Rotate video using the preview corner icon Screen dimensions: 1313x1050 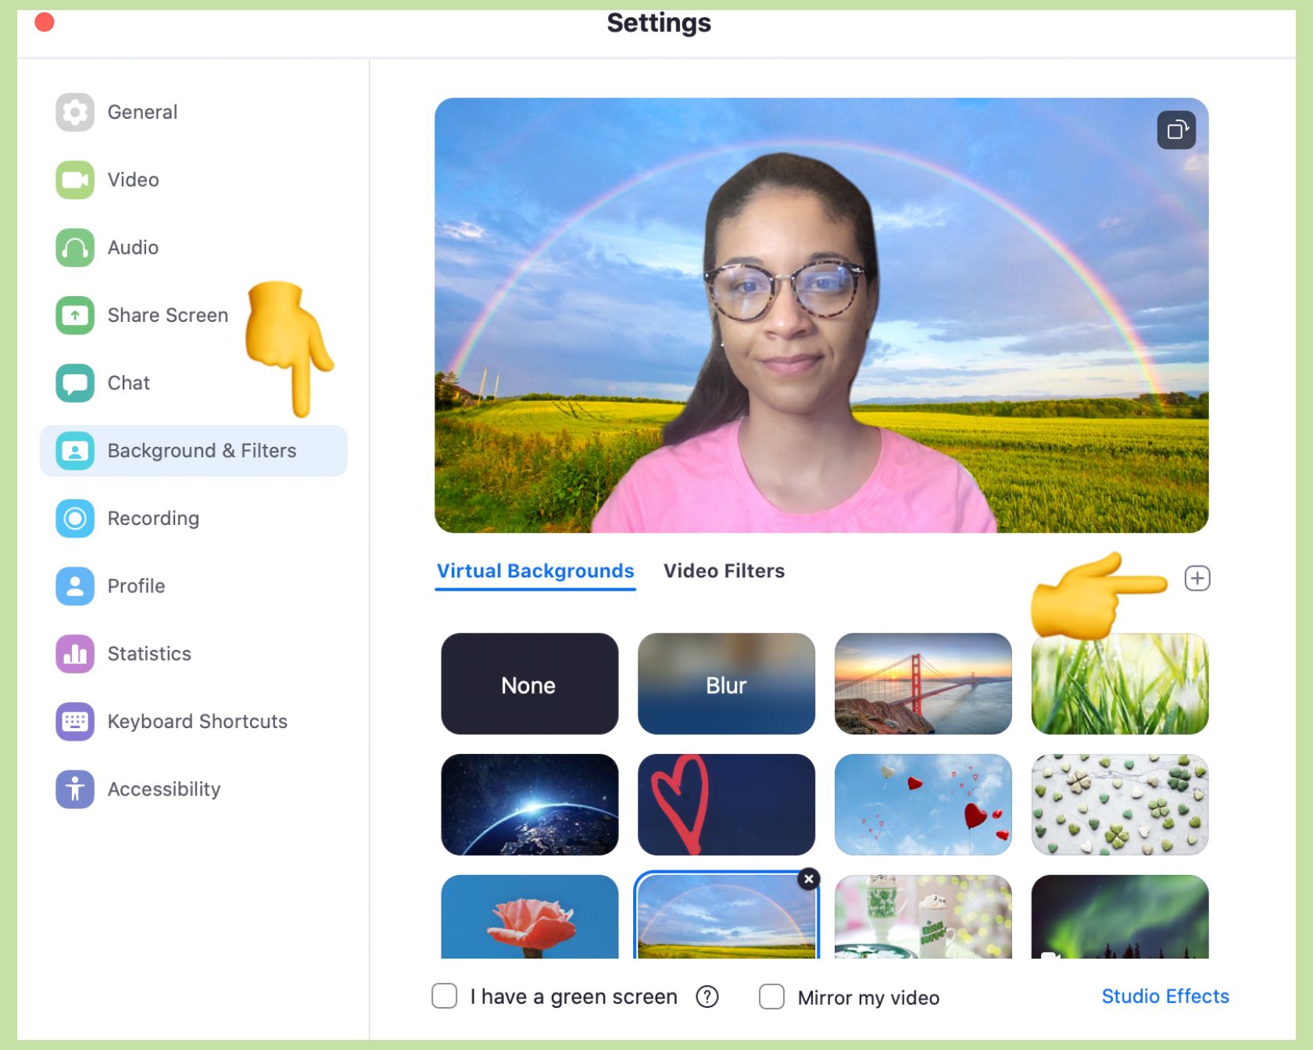[1175, 130]
